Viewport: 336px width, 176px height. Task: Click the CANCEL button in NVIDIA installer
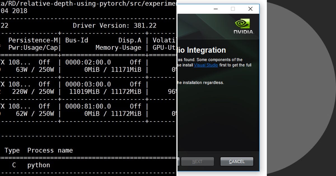(237, 161)
